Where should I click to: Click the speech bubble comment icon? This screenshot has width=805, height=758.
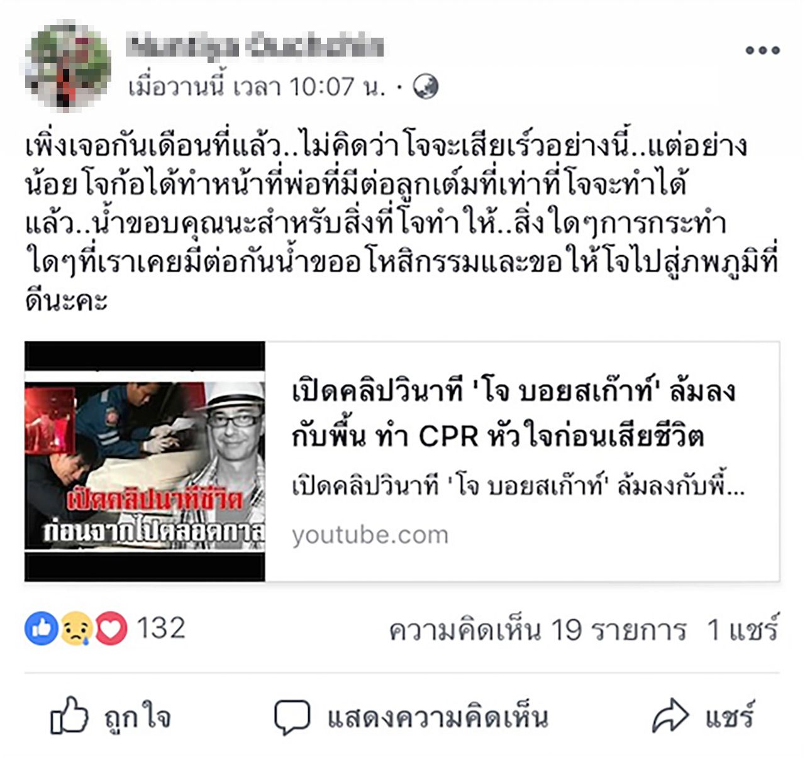pos(292,717)
